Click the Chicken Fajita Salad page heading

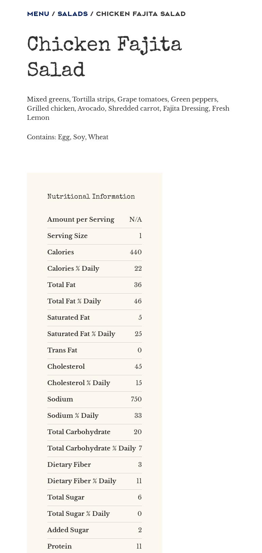click(104, 57)
